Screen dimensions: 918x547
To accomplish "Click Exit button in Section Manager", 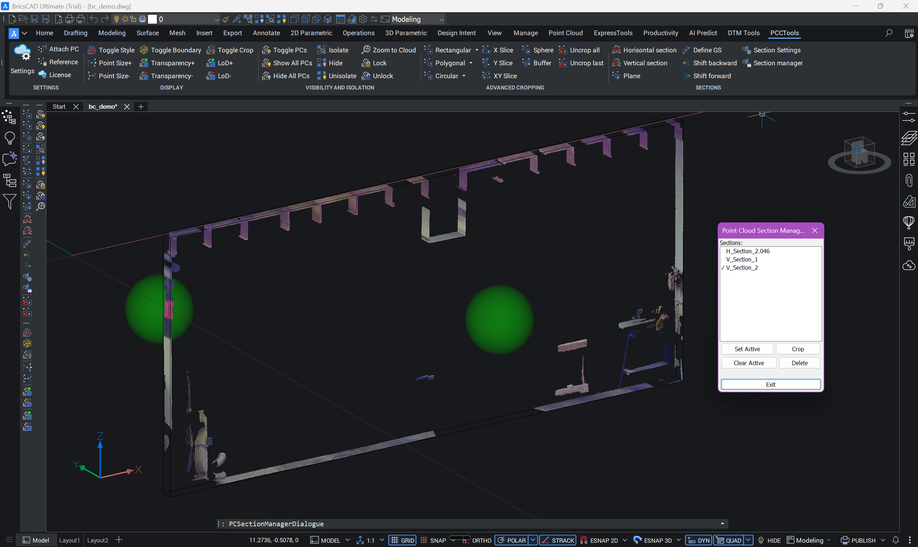I will tap(770, 384).
